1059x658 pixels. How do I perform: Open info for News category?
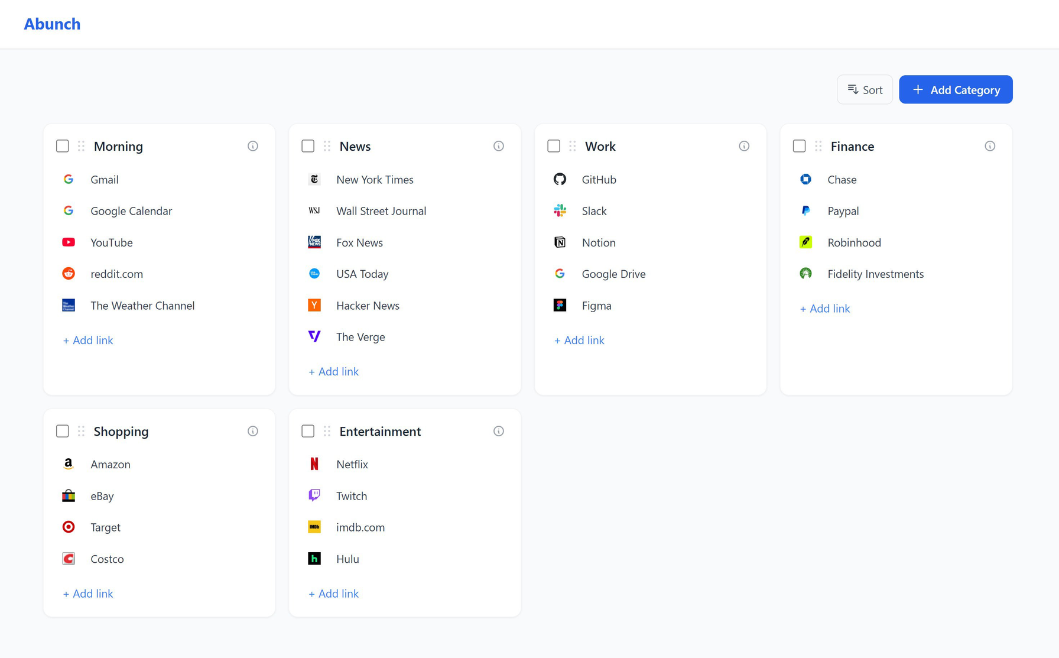(x=499, y=146)
